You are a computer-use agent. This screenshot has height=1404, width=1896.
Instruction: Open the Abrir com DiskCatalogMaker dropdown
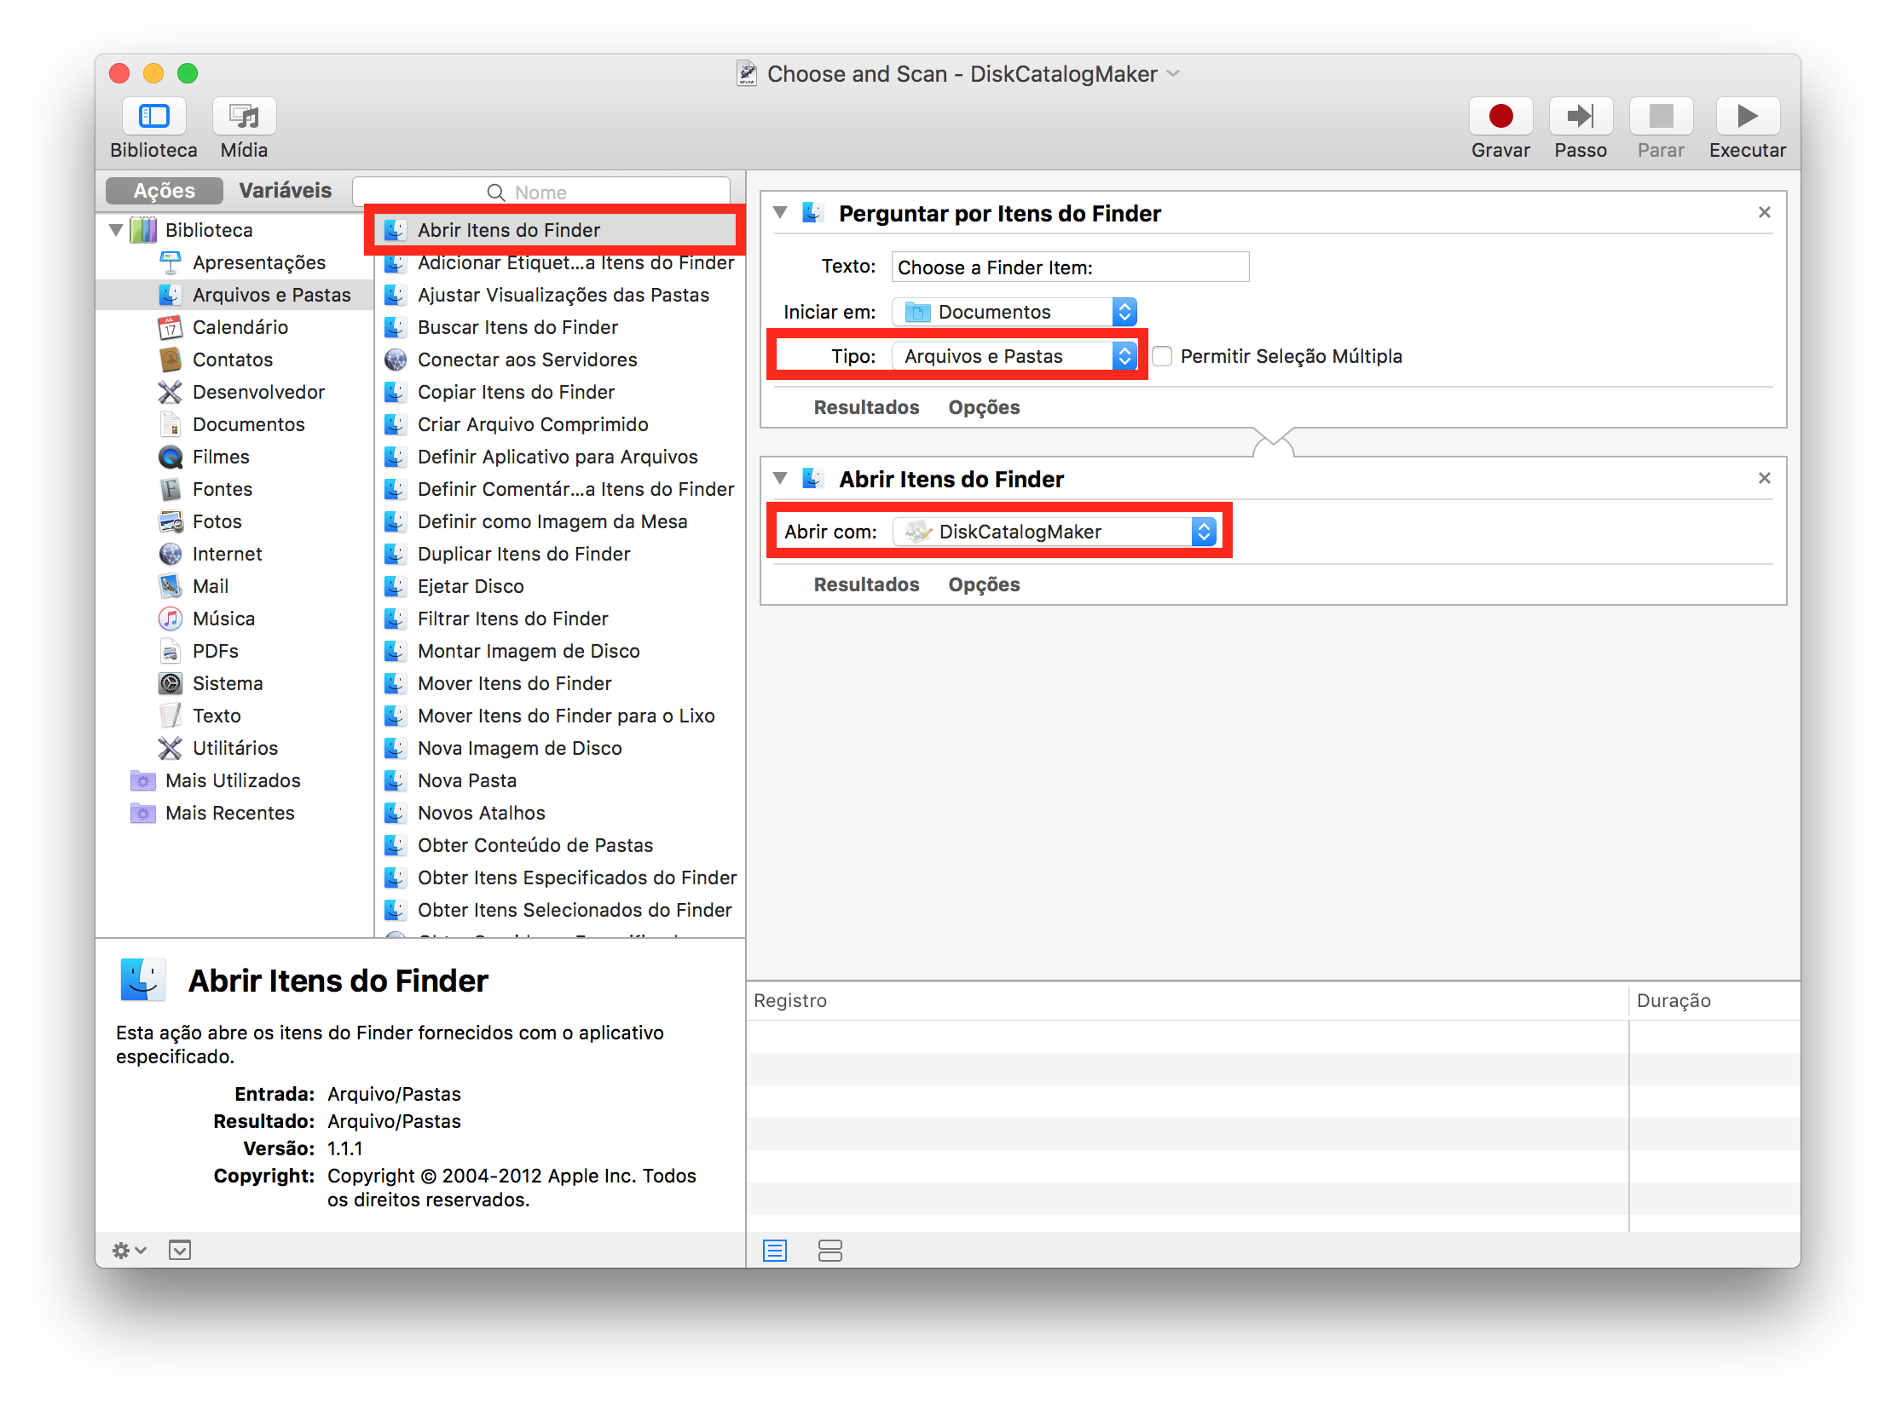click(x=1055, y=532)
